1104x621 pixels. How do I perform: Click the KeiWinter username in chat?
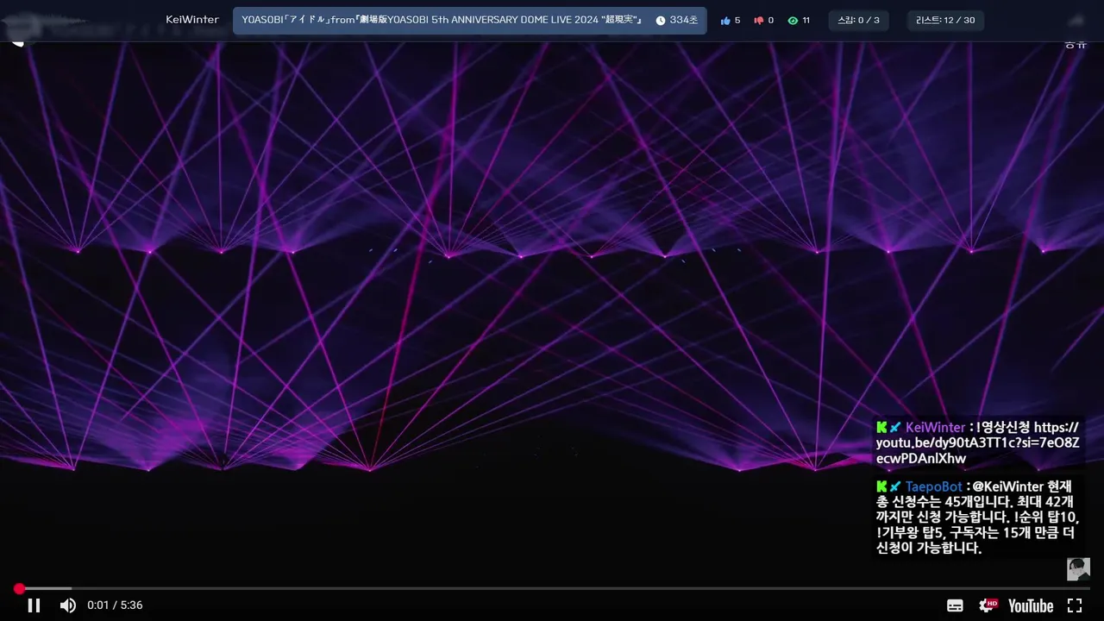tap(935, 427)
